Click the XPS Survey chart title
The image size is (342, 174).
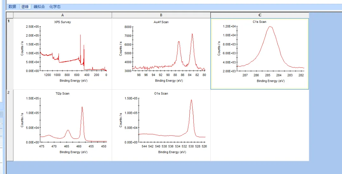[x=63, y=22]
